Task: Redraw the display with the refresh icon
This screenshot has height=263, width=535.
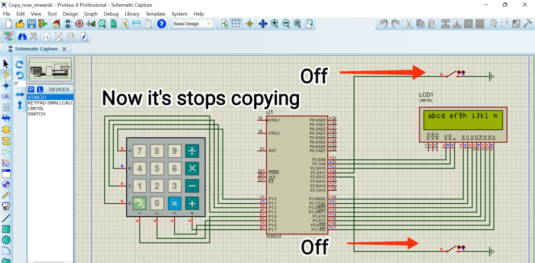Action: [225, 24]
